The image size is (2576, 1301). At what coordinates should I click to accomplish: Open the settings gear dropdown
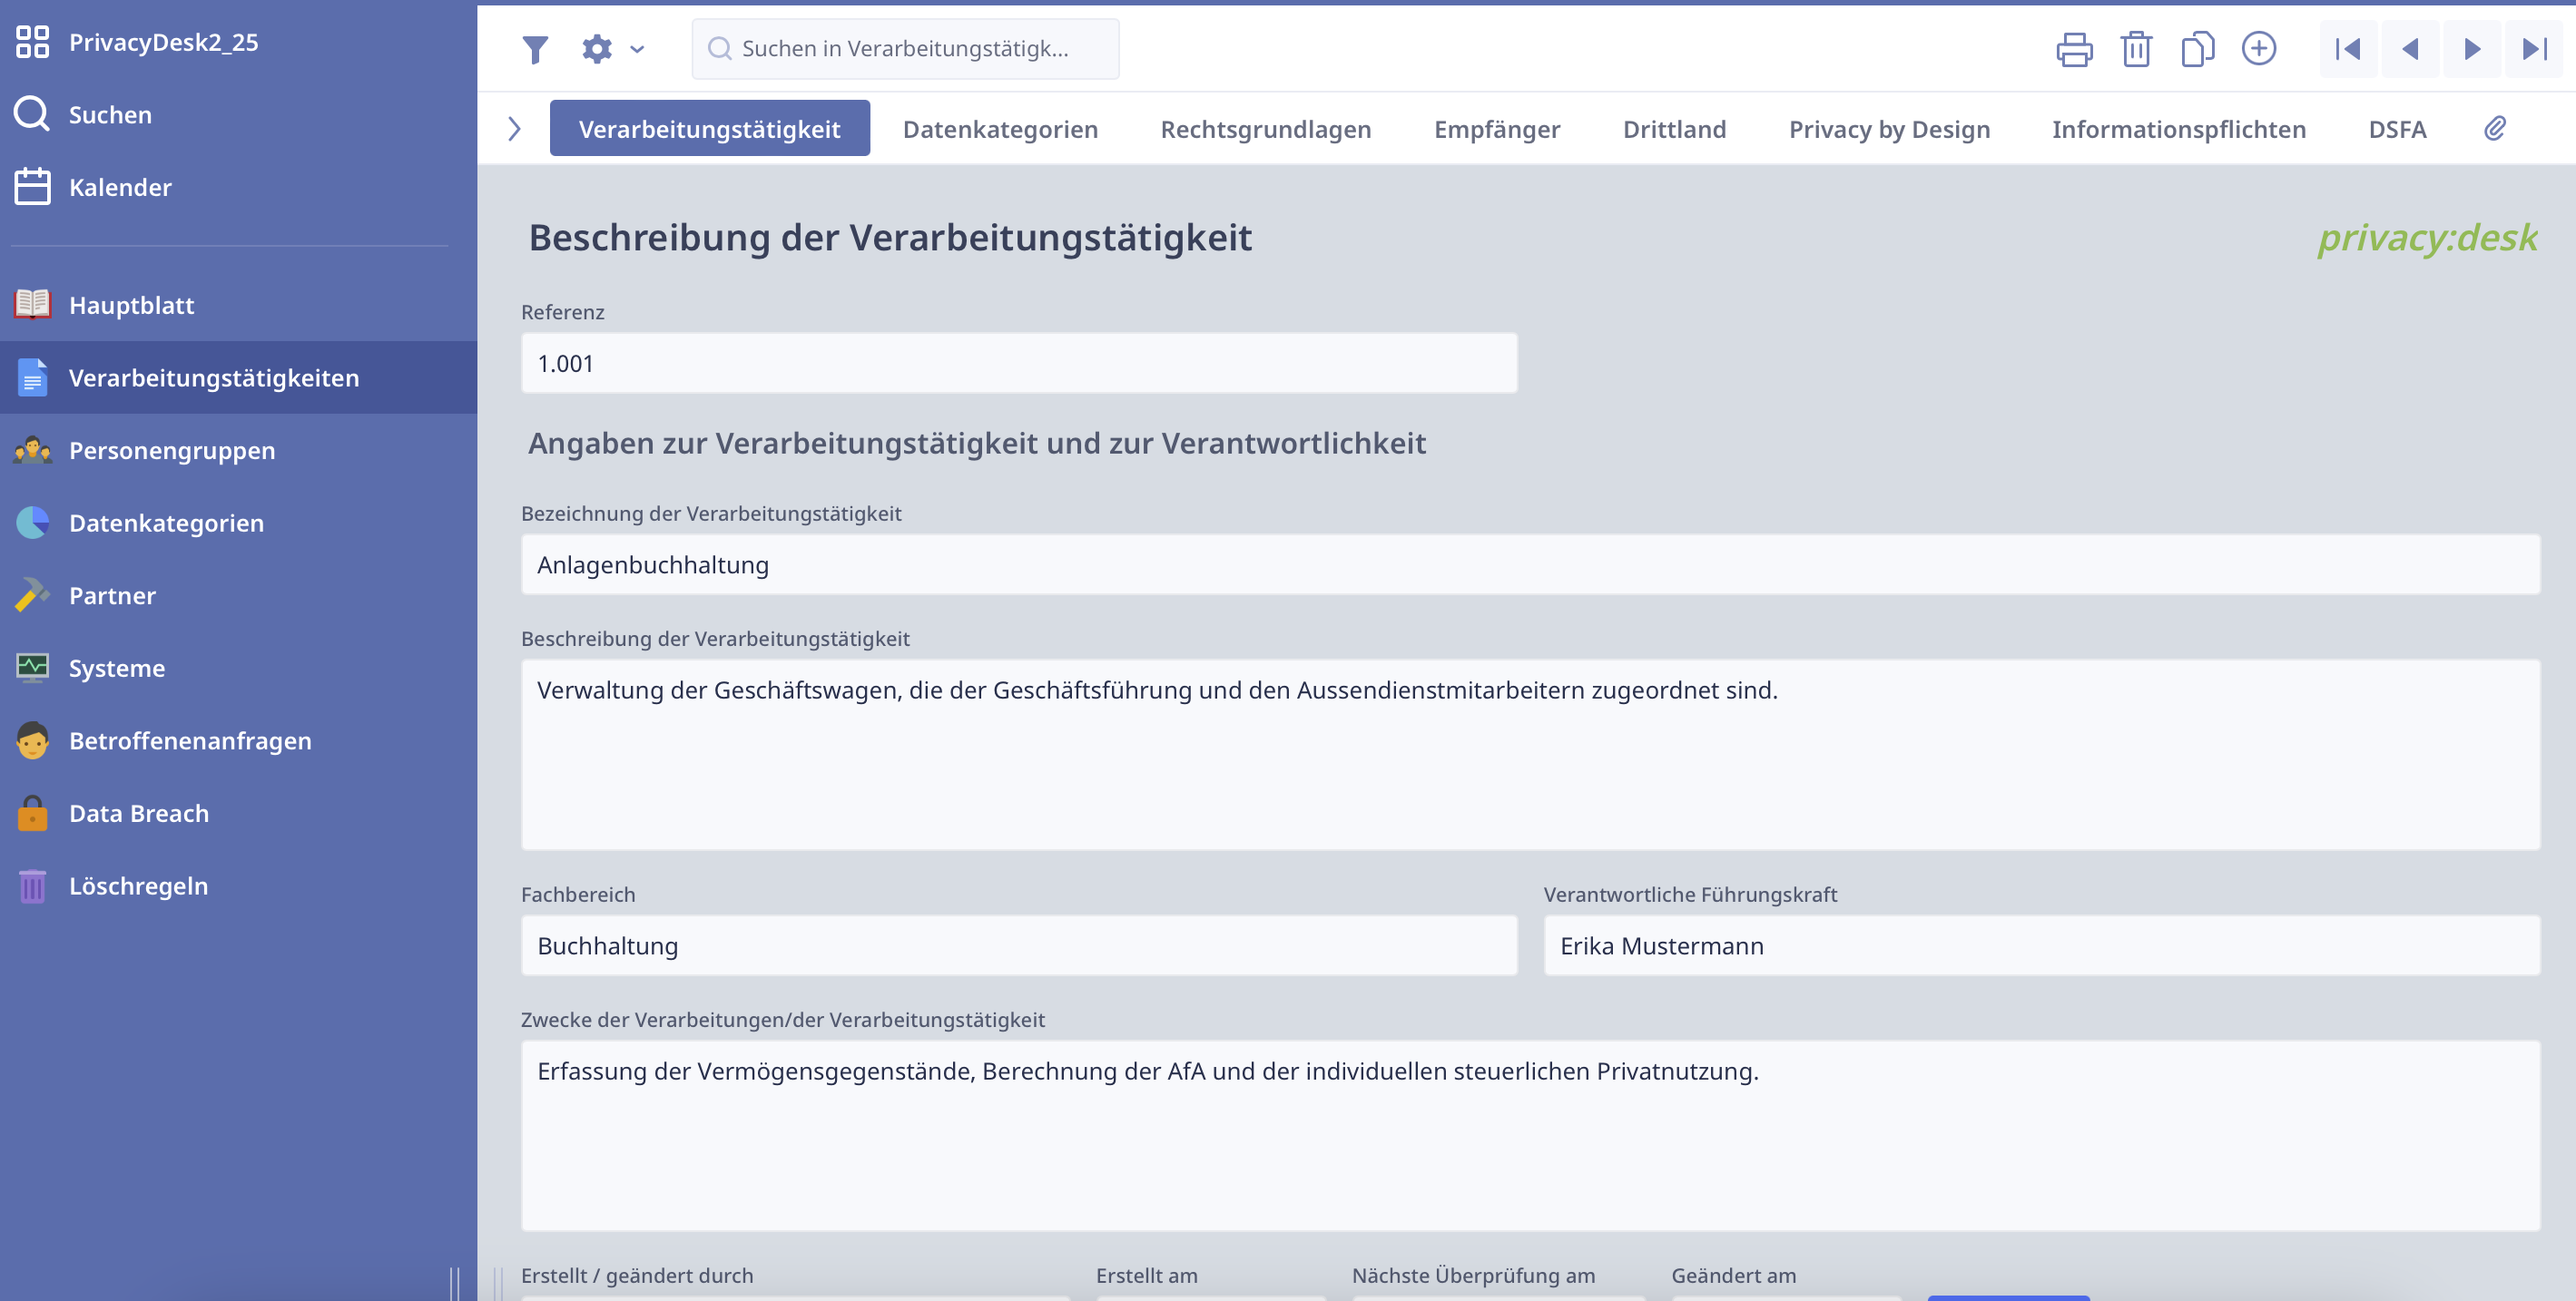coord(612,49)
